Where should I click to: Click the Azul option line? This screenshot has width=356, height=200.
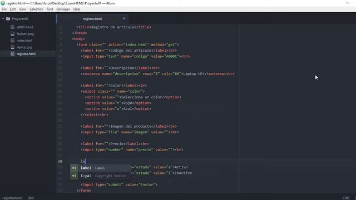(x=118, y=109)
